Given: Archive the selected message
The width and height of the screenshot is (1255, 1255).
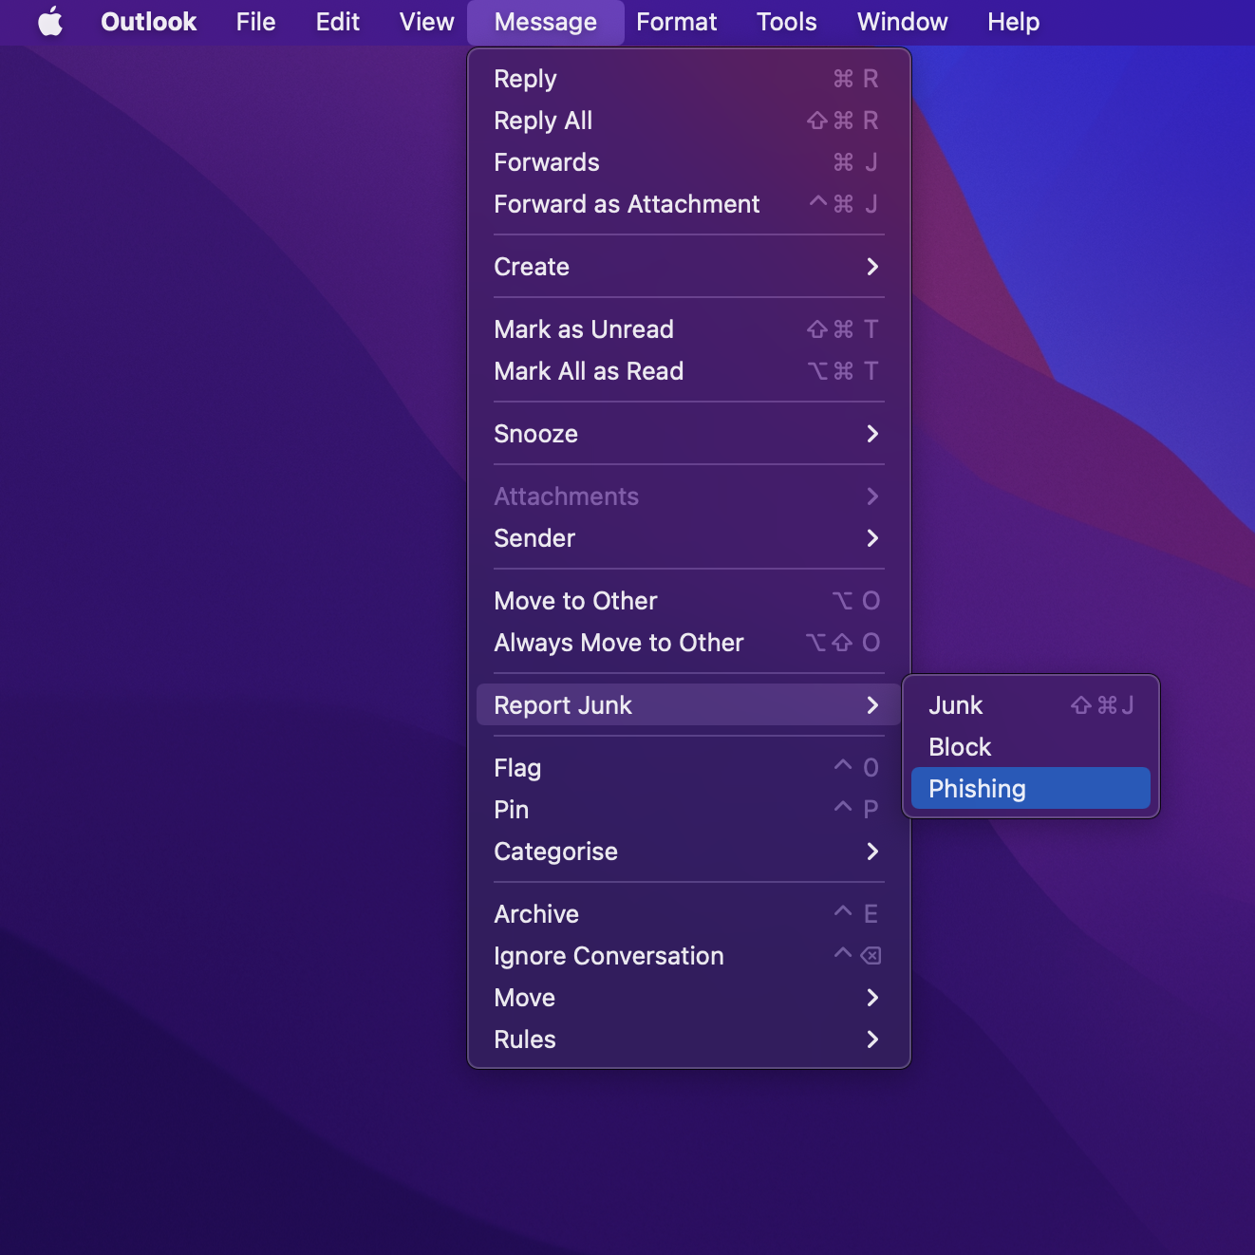Looking at the screenshot, I should (689, 914).
